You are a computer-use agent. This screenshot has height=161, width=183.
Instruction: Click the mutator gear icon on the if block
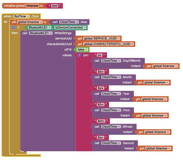14,27
